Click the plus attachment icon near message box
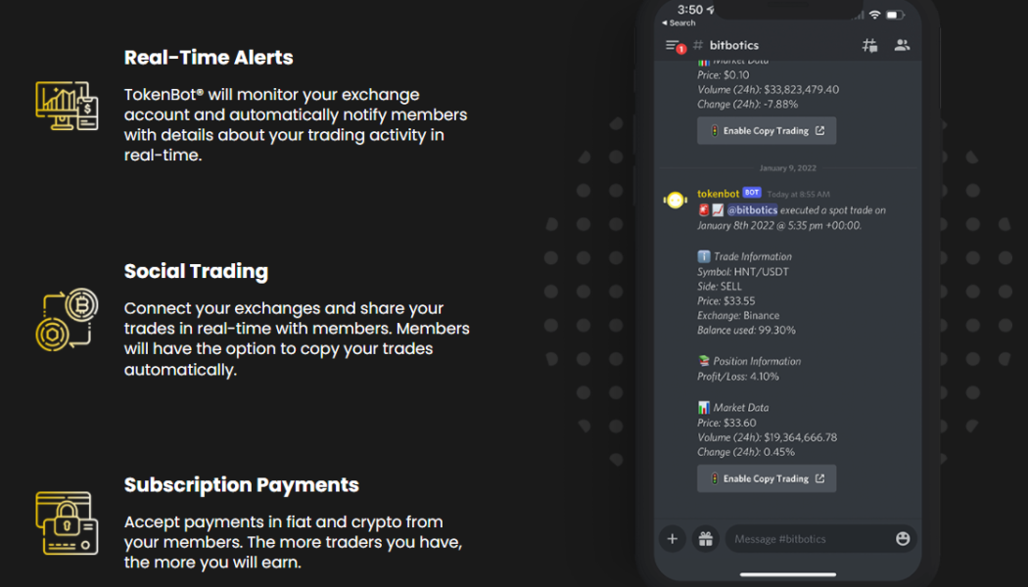The width and height of the screenshot is (1028, 587). click(x=672, y=538)
